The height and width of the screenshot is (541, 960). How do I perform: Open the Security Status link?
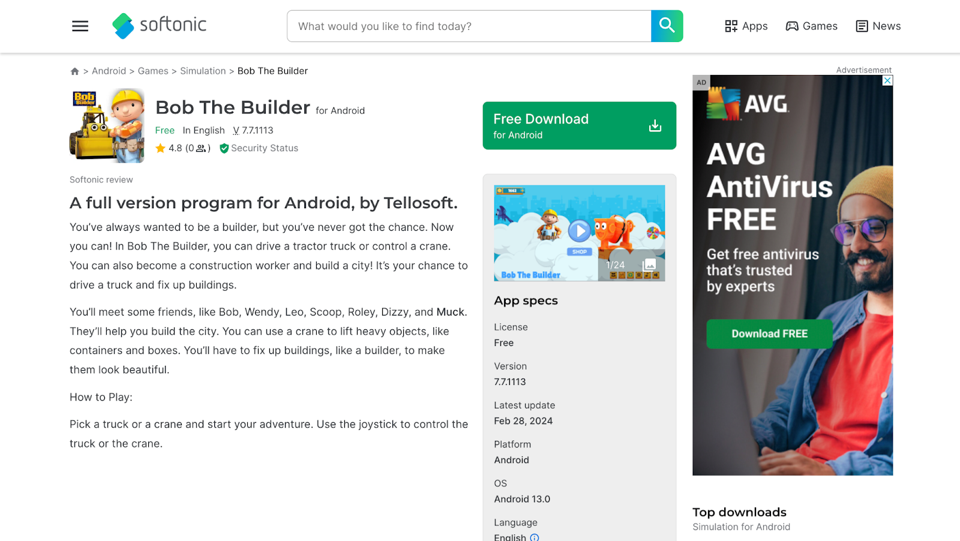pyautogui.click(x=265, y=148)
